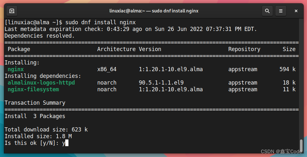Click the Architecture column header
This screenshot has width=307, height=157.
pyautogui.click(x=116, y=49)
